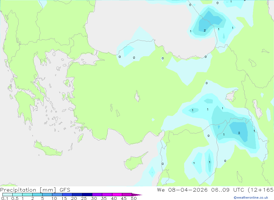Image resolution: width=274 pixels, height=200 pixels.
Task: Select the 20–25 mm legend color swatch
Action: [77, 195]
